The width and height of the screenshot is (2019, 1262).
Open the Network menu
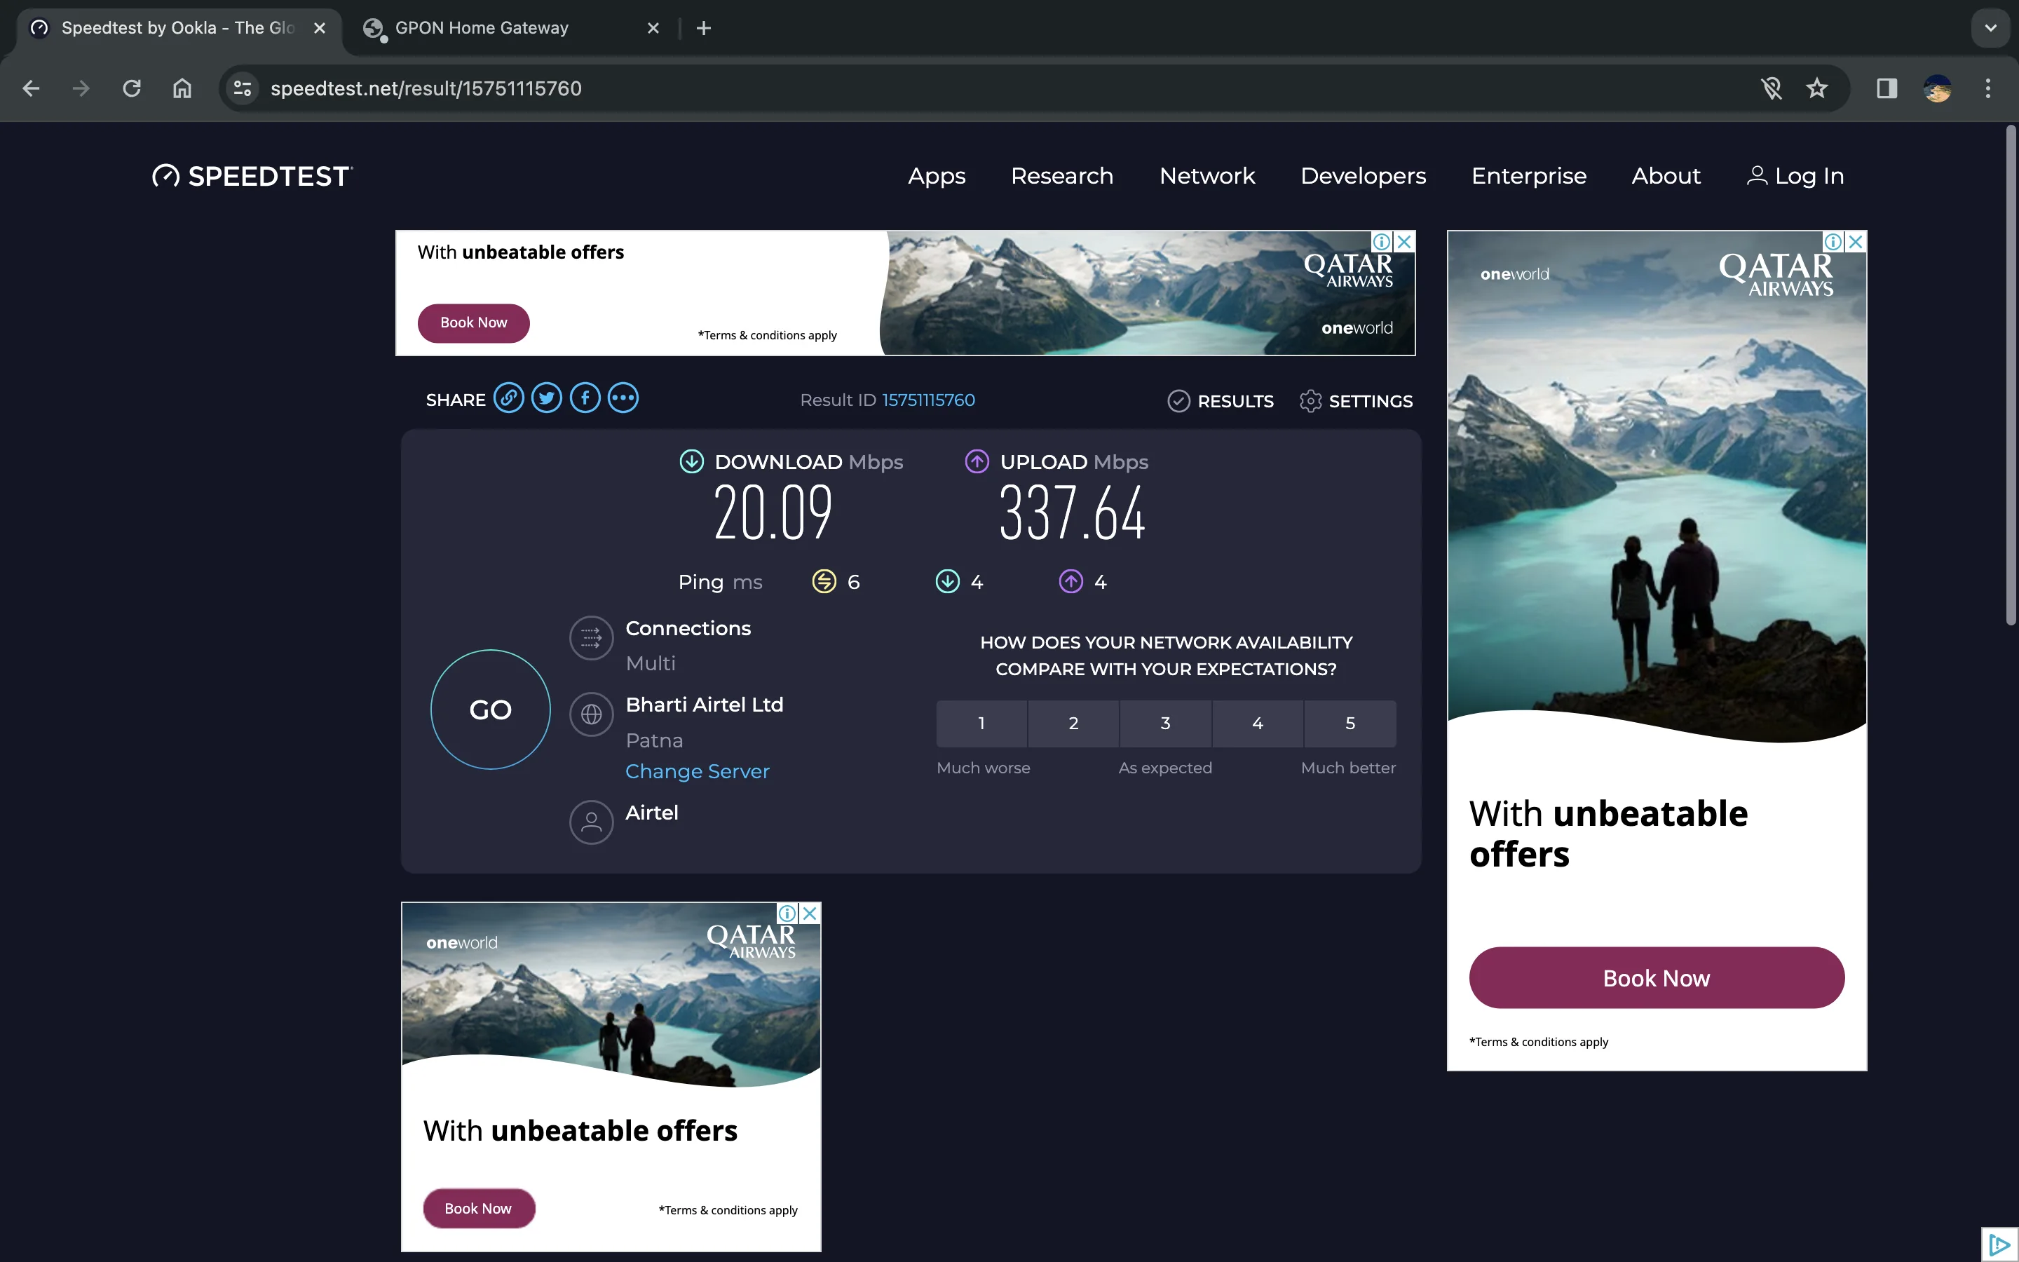point(1207,176)
